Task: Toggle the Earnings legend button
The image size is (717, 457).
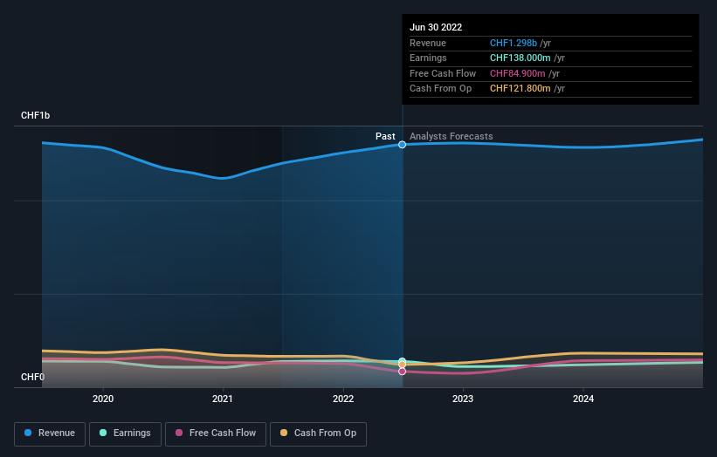Action: (125, 433)
